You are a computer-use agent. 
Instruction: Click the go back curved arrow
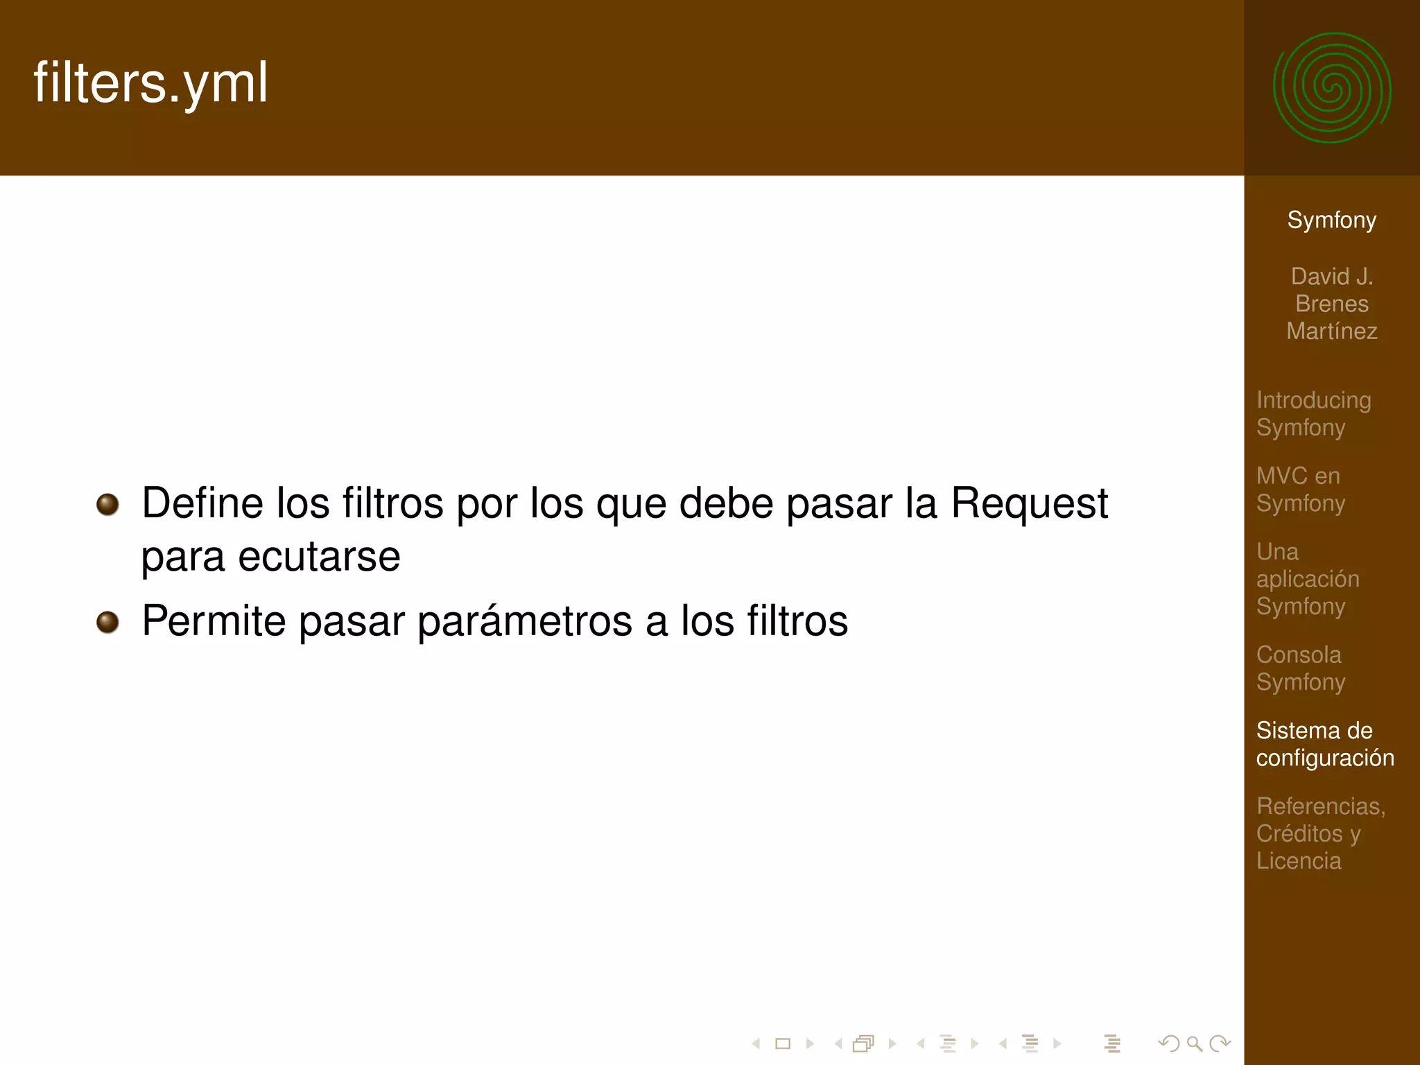click(1169, 1044)
